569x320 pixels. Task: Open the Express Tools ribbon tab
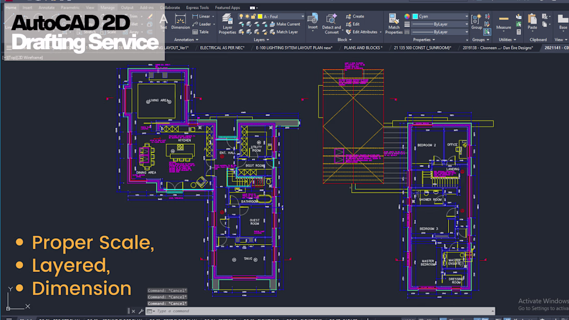197,8
